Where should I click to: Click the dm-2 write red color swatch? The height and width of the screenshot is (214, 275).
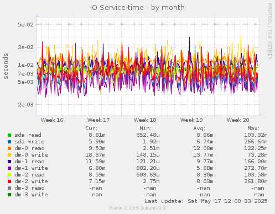9,181
